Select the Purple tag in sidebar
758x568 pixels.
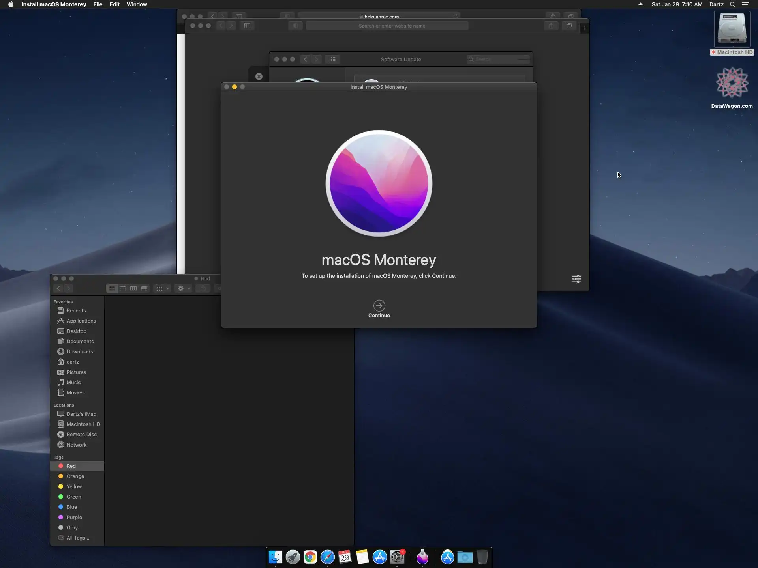[74, 517]
